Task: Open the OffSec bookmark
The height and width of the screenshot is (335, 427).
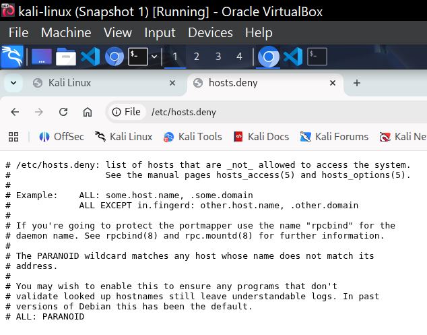Action: [62, 137]
